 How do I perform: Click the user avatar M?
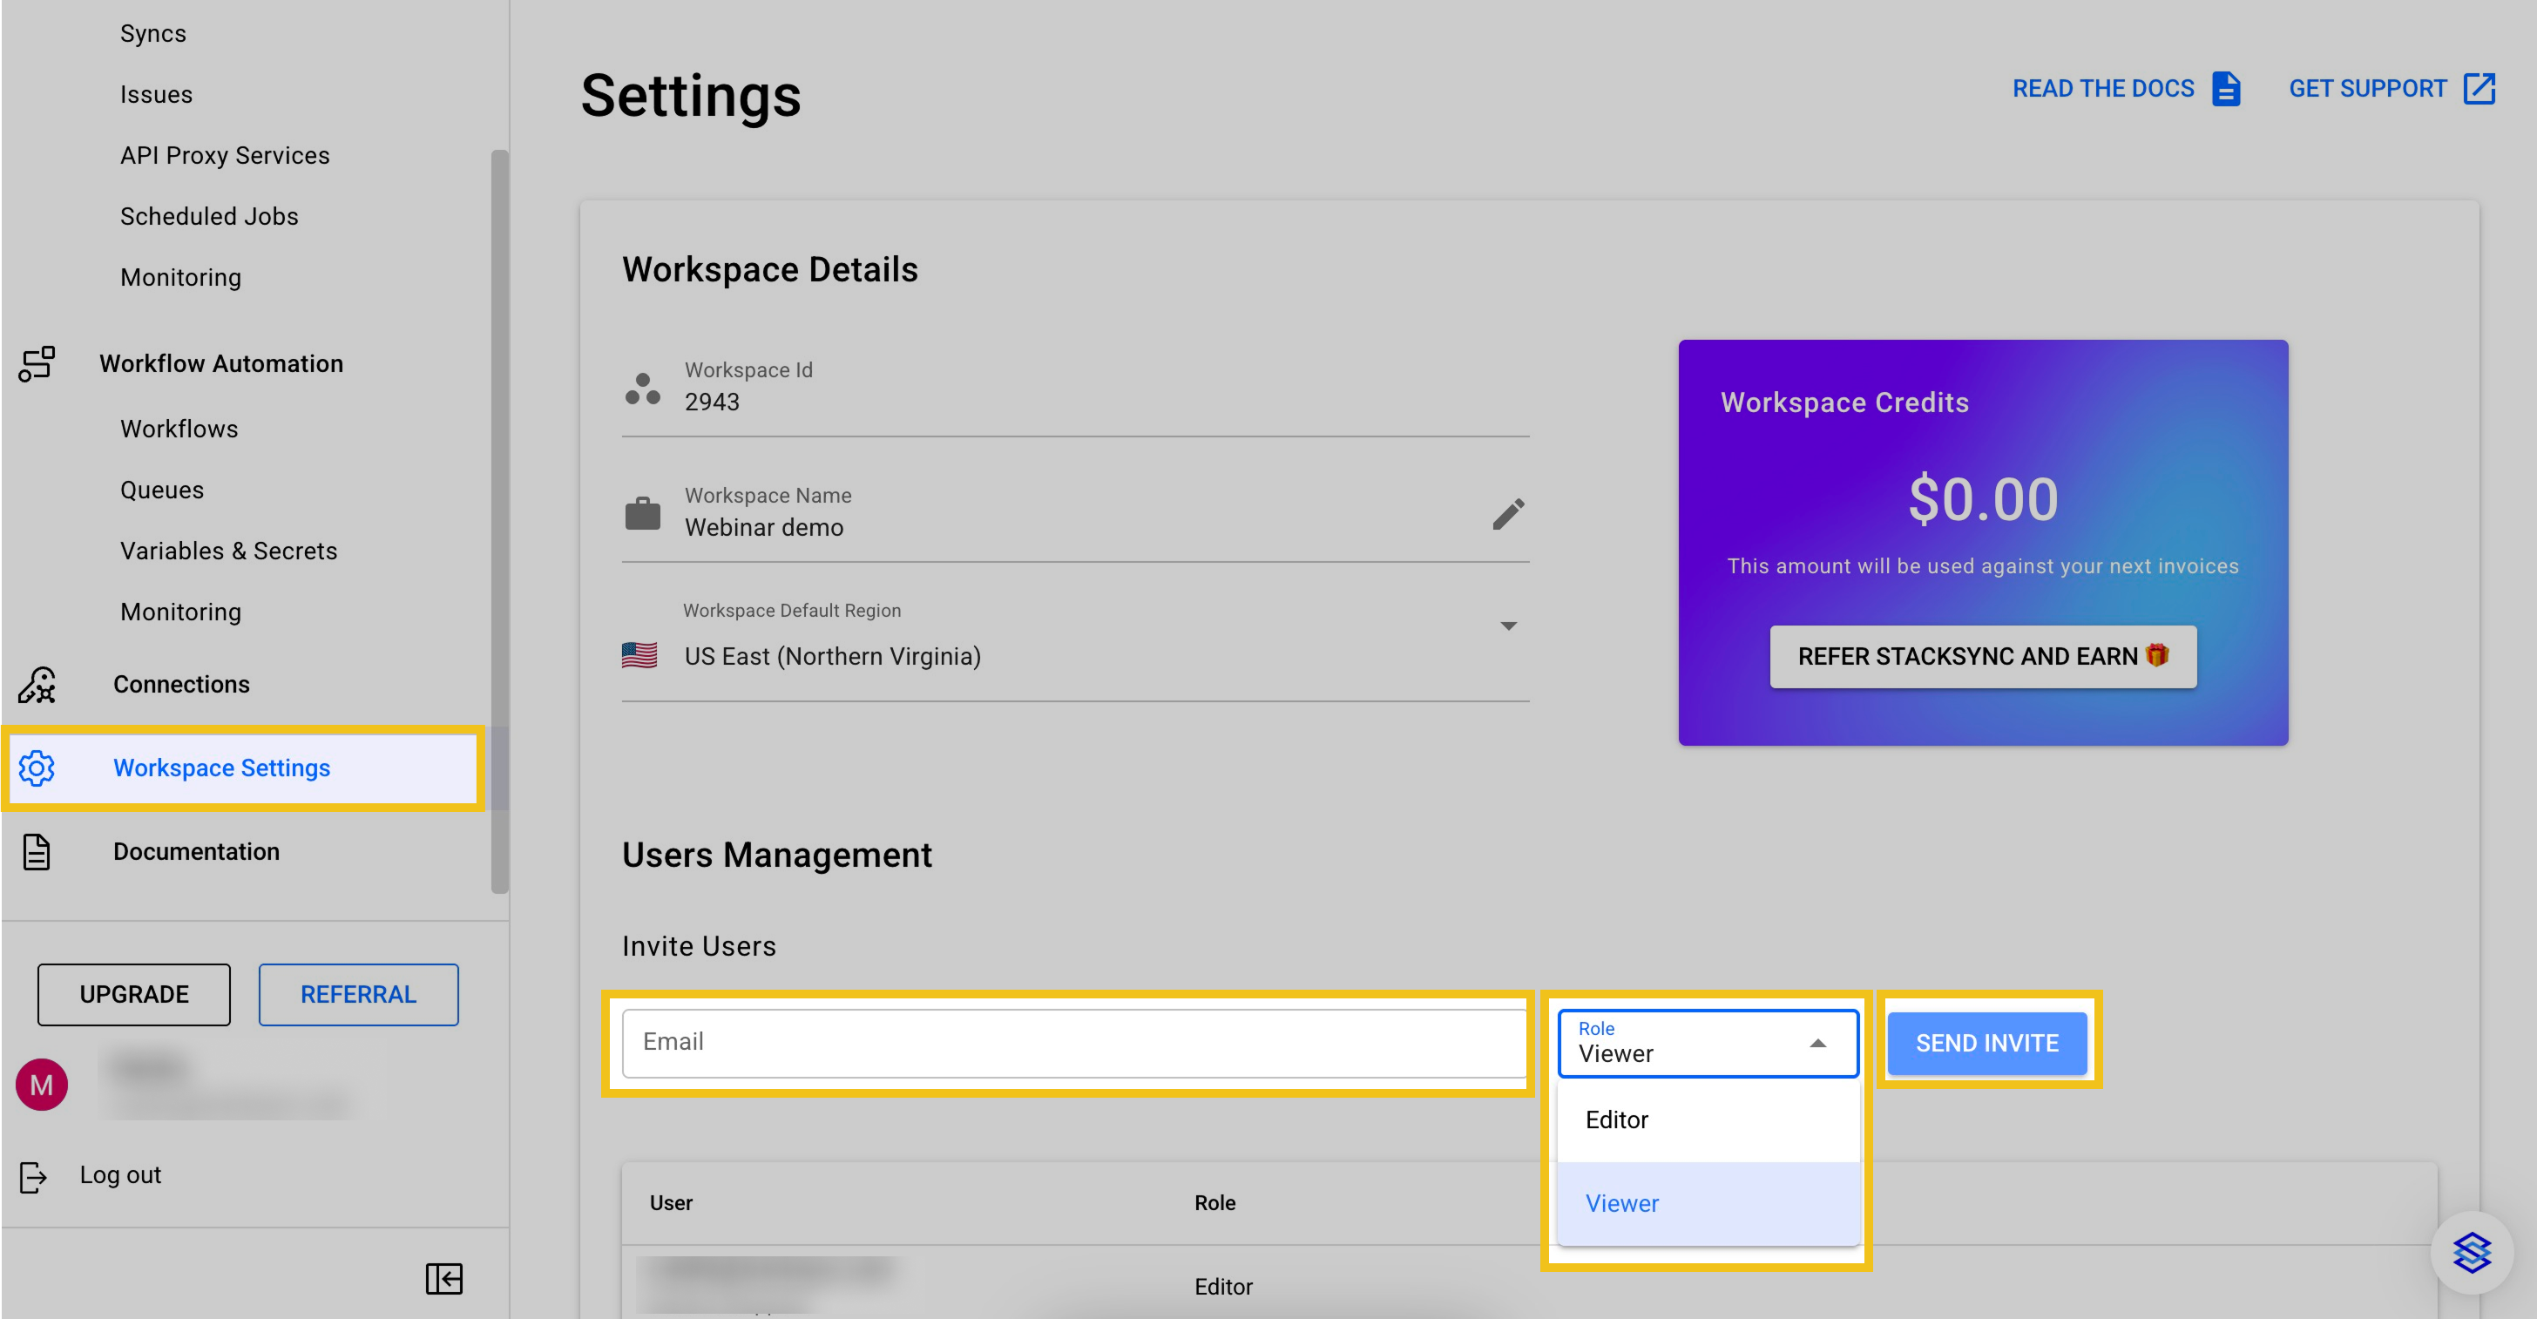coord(41,1086)
